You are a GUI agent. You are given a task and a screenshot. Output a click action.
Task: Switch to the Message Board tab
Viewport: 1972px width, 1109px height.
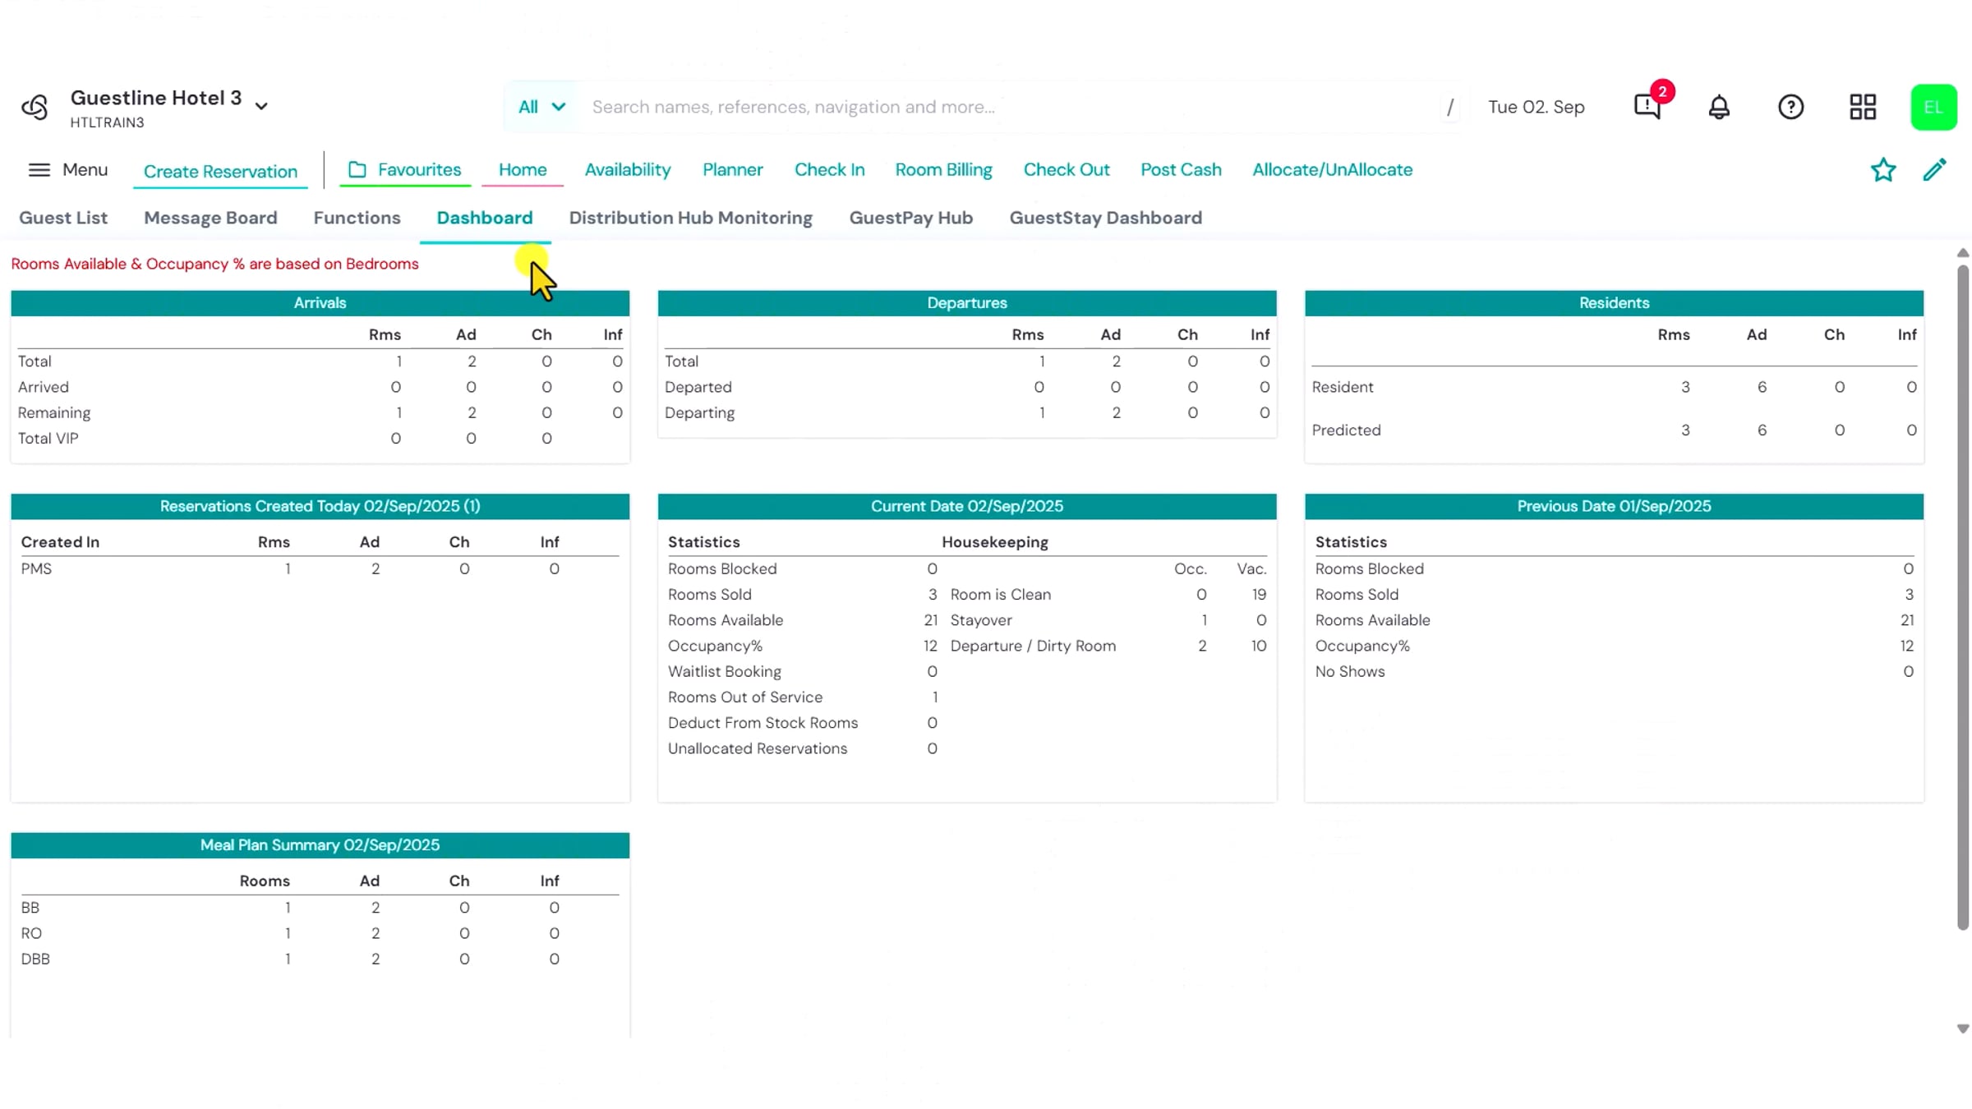pos(210,218)
